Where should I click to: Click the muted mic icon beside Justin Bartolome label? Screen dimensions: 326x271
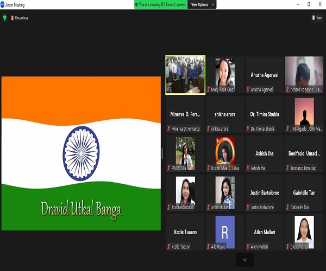tap(248, 208)
